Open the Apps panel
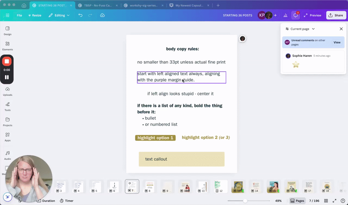Viewport: 348px width, 205px height. 7,137
